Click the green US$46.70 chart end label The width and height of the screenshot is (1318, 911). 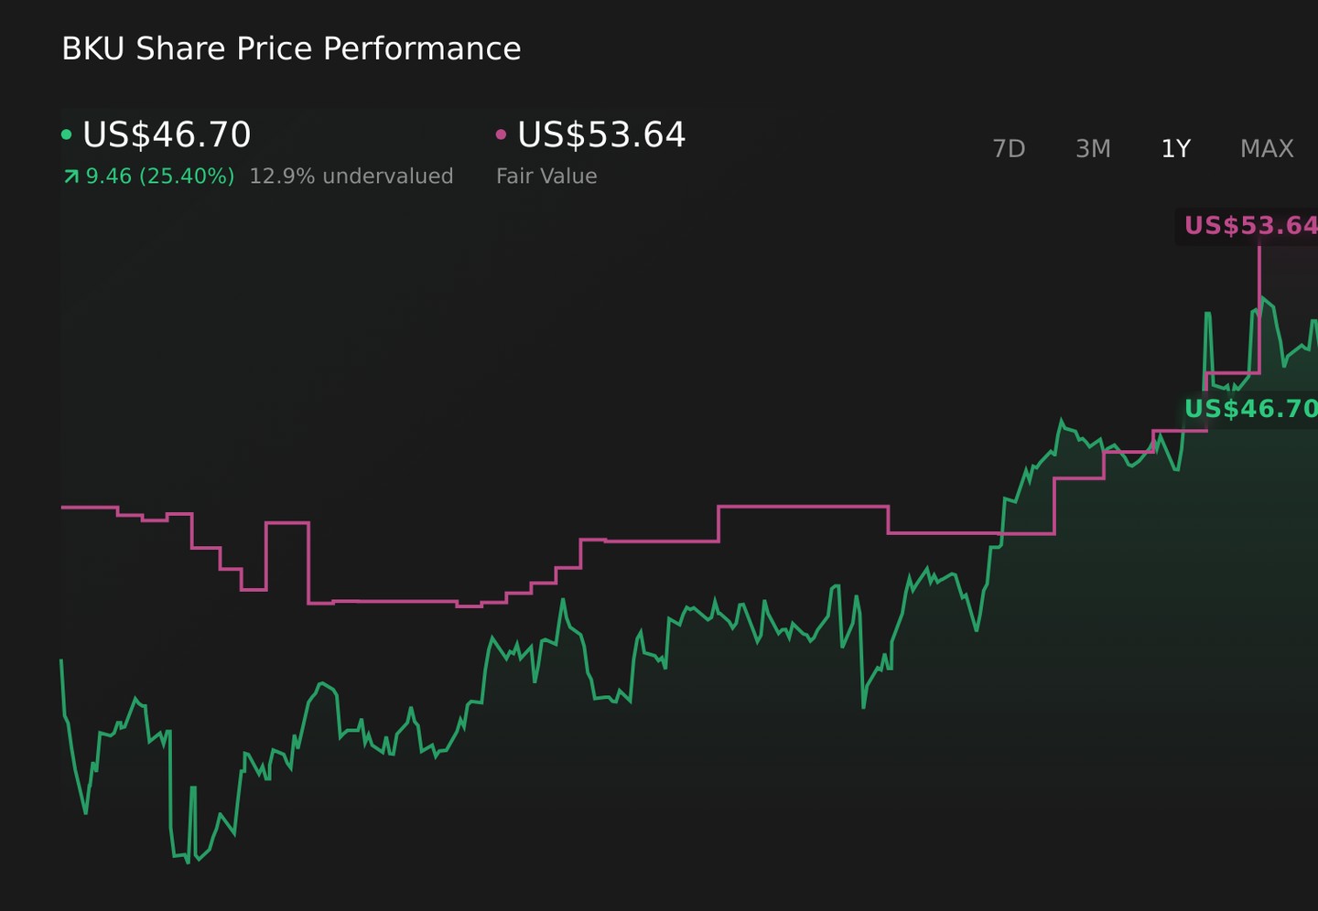pos(1249,409)
